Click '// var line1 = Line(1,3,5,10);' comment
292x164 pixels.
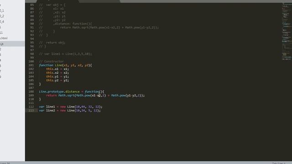coord(65,54)
